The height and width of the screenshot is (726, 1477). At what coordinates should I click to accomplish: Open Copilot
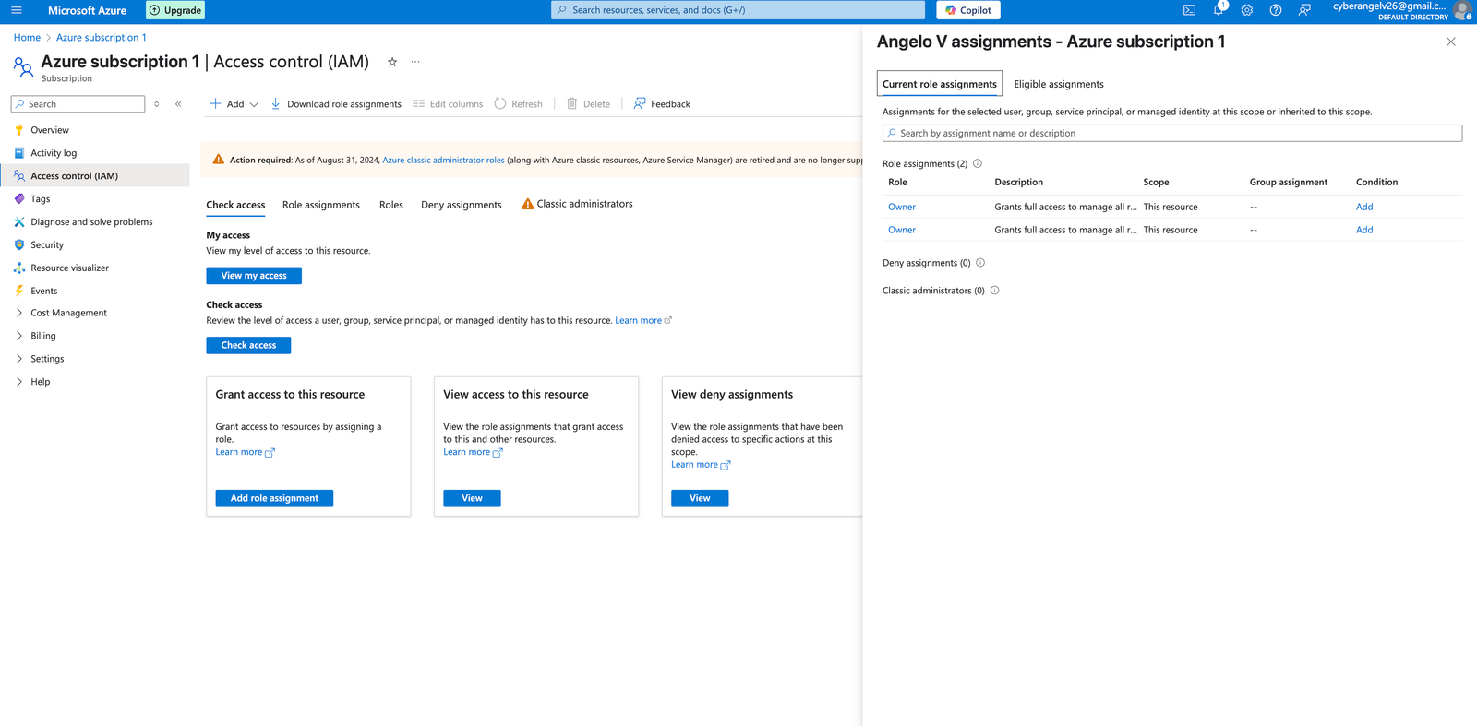pos(968,10)
